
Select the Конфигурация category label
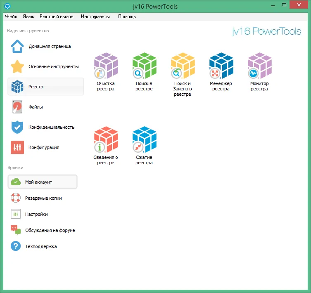coord(44,147)
